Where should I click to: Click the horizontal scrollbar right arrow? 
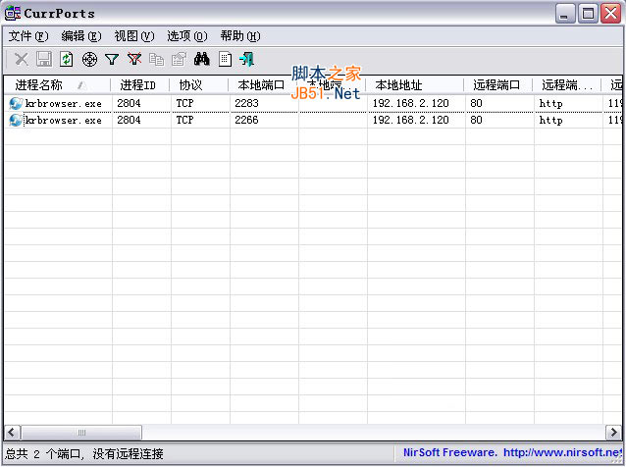click(x=613, y=433)
